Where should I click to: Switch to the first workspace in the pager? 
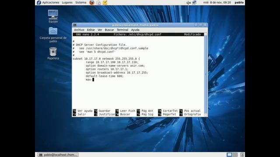[229, 155]
